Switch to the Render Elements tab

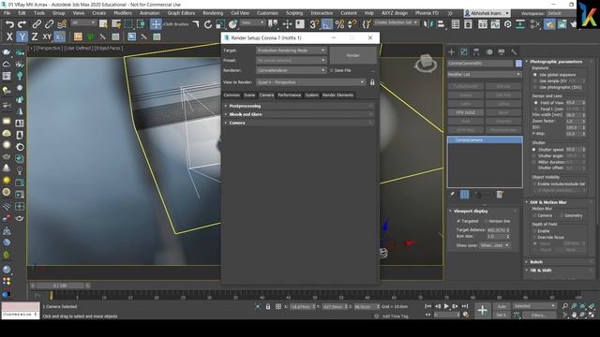pos(337,95)
